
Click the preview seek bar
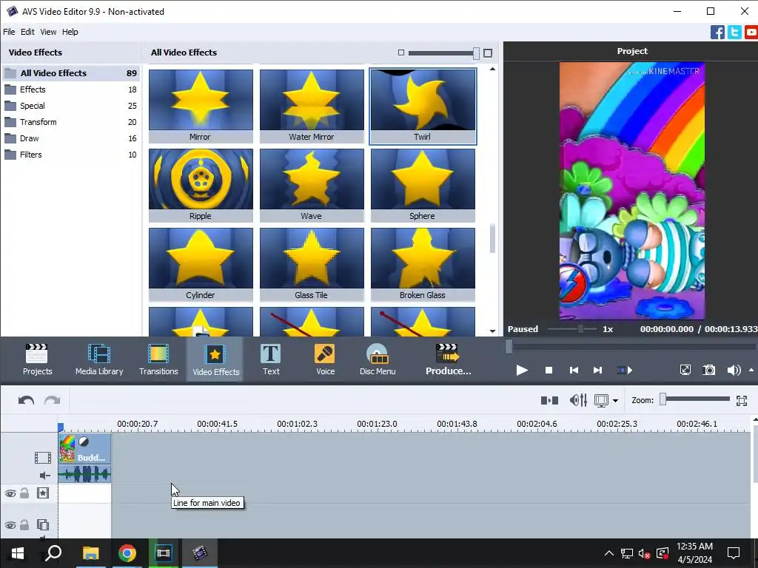coord(631,346)
